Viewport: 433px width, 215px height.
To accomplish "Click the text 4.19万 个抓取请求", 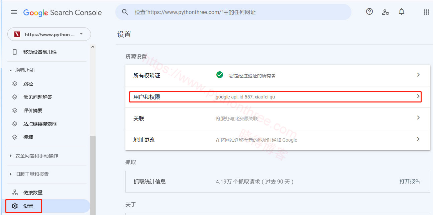I will pyautogui.click(x=238, y=182).
